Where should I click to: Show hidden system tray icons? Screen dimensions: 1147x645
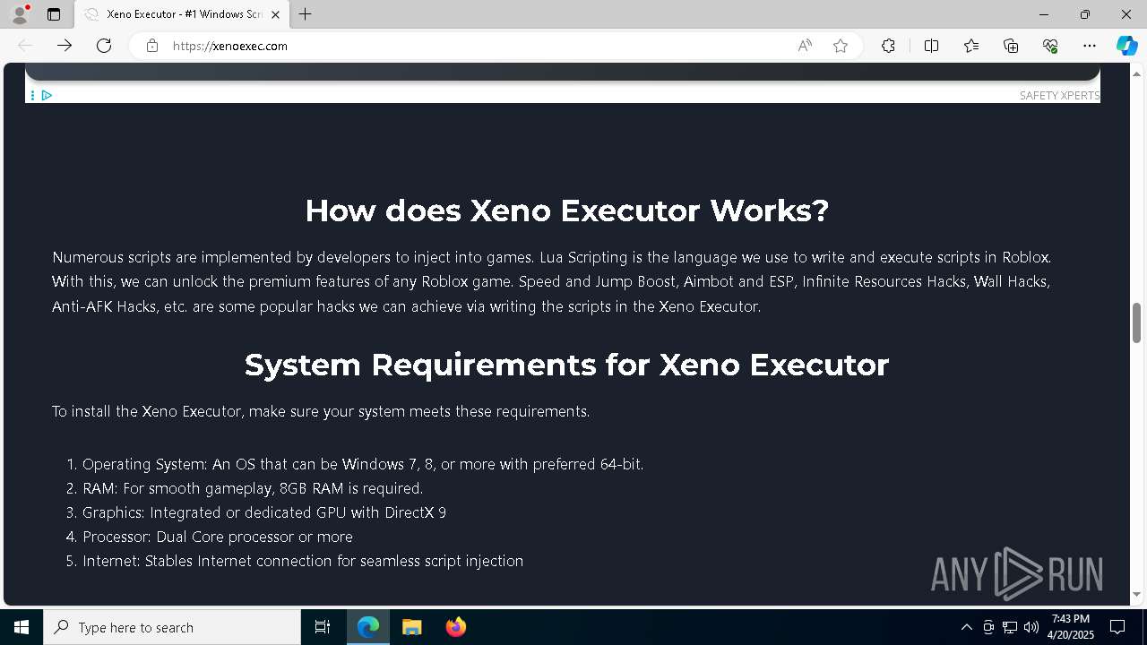click(966, 627)
